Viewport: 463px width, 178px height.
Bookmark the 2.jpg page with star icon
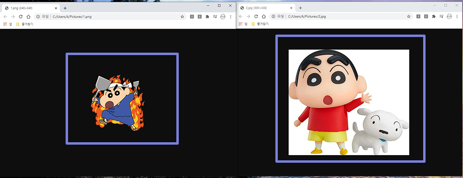pyautogui.click(x=409, y=16)
